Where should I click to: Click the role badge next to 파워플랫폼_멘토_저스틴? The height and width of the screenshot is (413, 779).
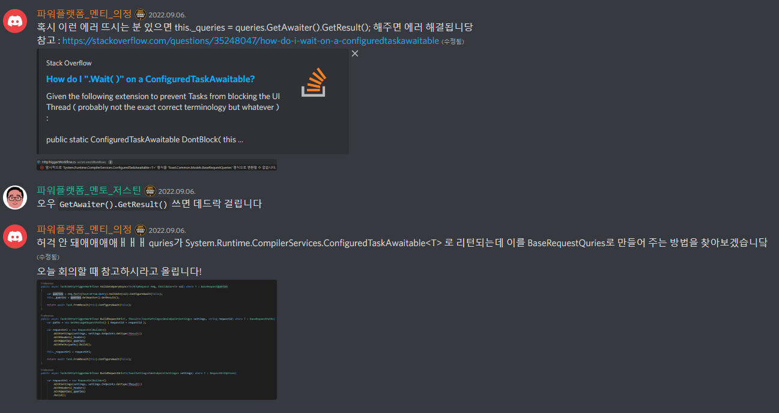click(150, 191)
